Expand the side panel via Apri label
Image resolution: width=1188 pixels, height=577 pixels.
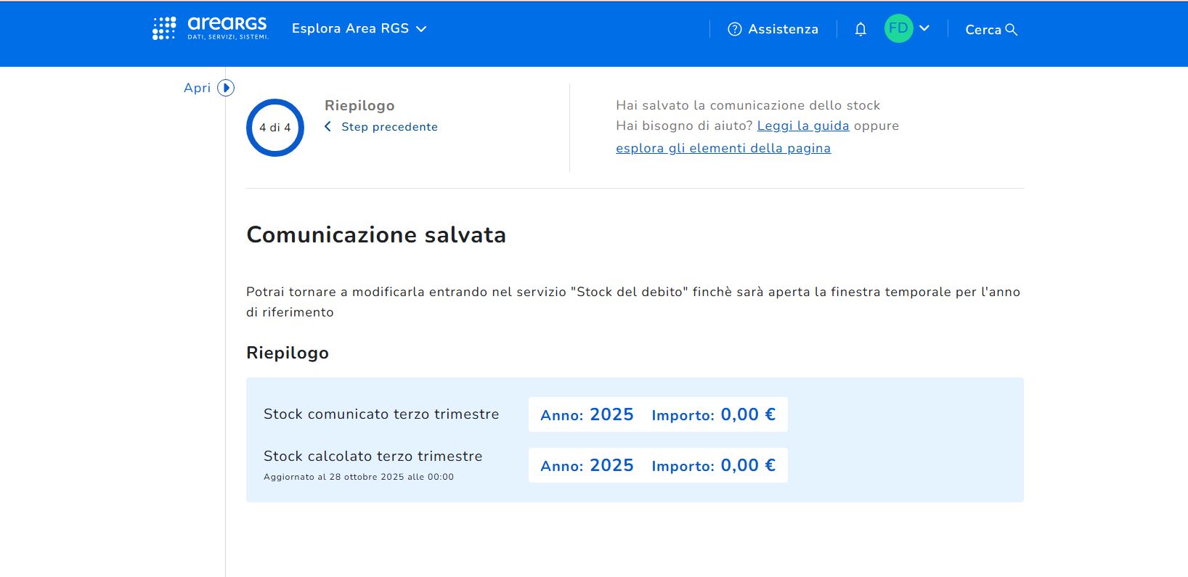pos(197,88)
